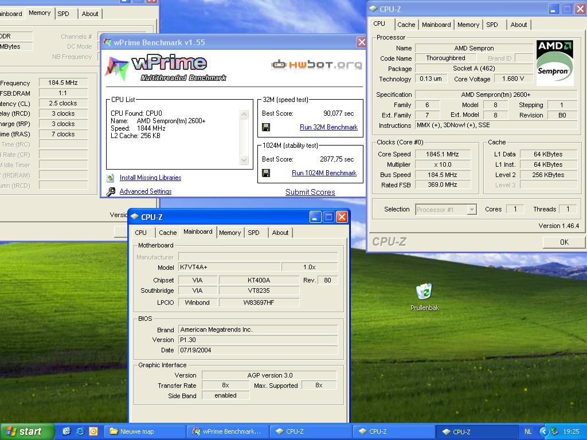Click the Install Missing Libraries page icon
This screenshot has width=587, height=440.
(111, 178)
